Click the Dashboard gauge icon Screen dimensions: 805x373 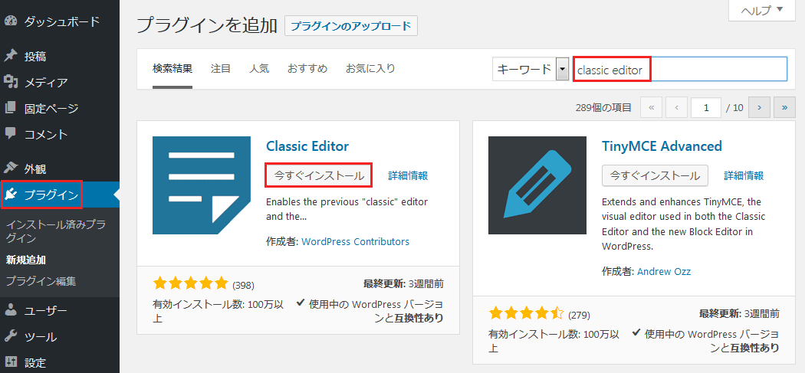[x=11, y=21]
